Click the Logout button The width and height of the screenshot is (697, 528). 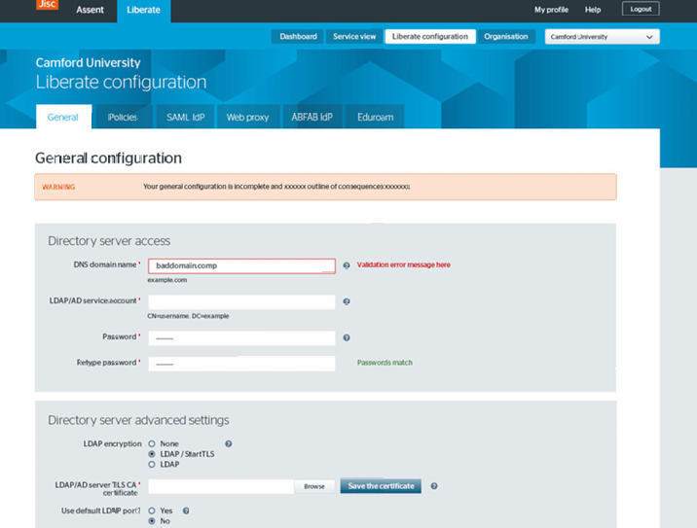[641, 9]
